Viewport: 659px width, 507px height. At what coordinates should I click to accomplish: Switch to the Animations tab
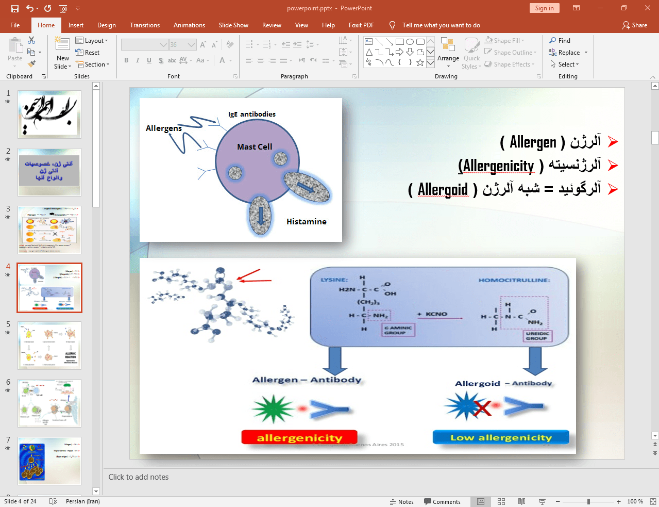(189, 25)
